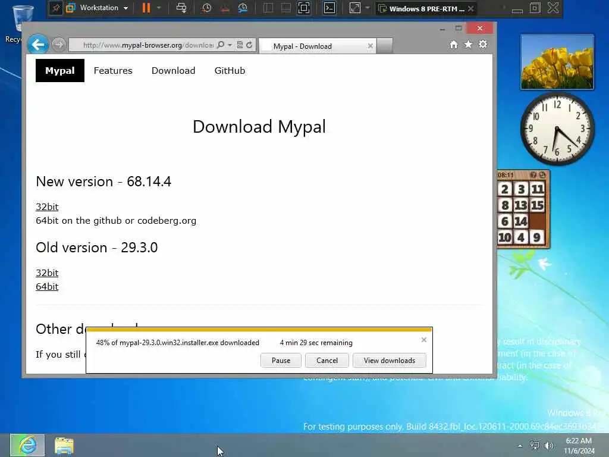
Task: Open Internet Explorer from the taskbar
Action: (27, 445)
